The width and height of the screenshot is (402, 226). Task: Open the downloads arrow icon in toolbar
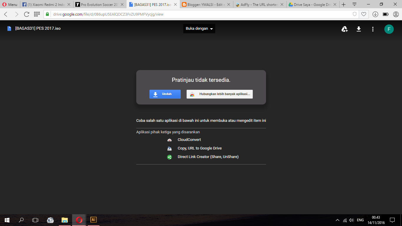pos(375,14)
